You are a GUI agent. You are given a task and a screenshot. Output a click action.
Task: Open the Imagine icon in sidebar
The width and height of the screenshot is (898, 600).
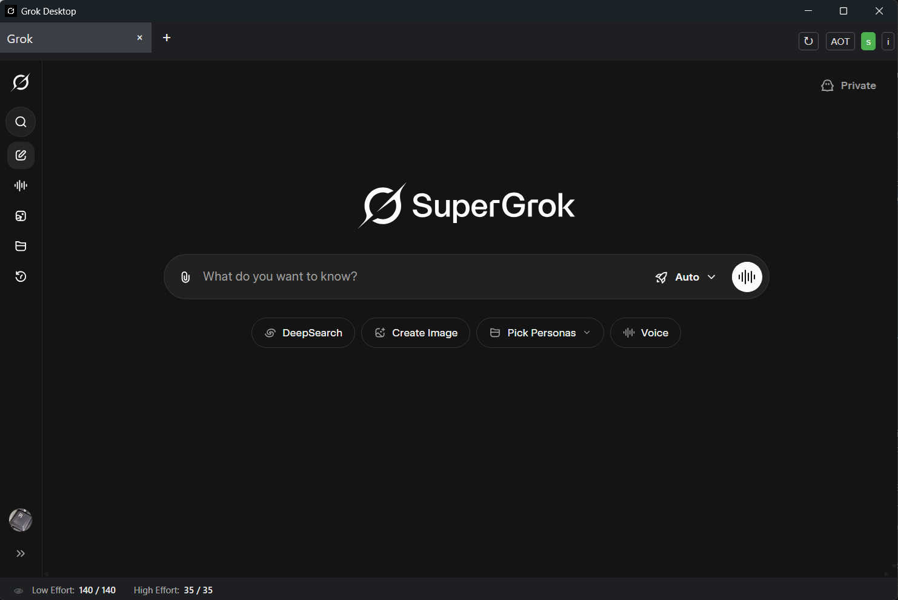pyautogui.click(x=21, y=216)
